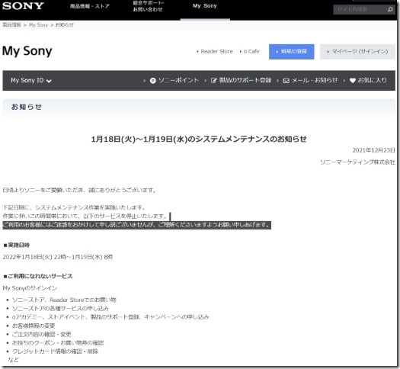
Task: Click the Sony Point circle icon
Action: coord(152,81)
